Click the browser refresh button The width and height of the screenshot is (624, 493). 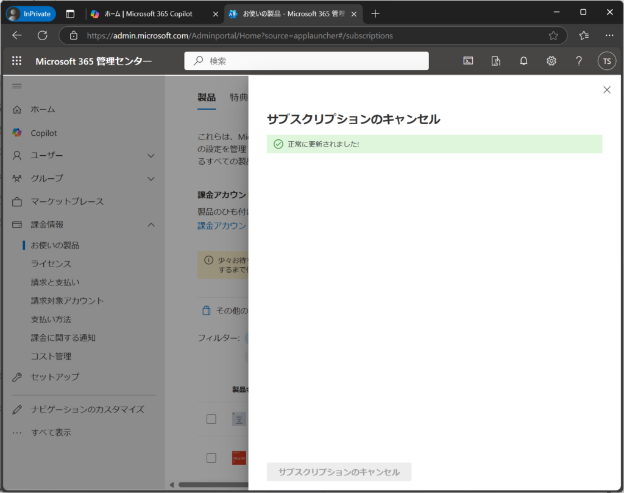43,35
